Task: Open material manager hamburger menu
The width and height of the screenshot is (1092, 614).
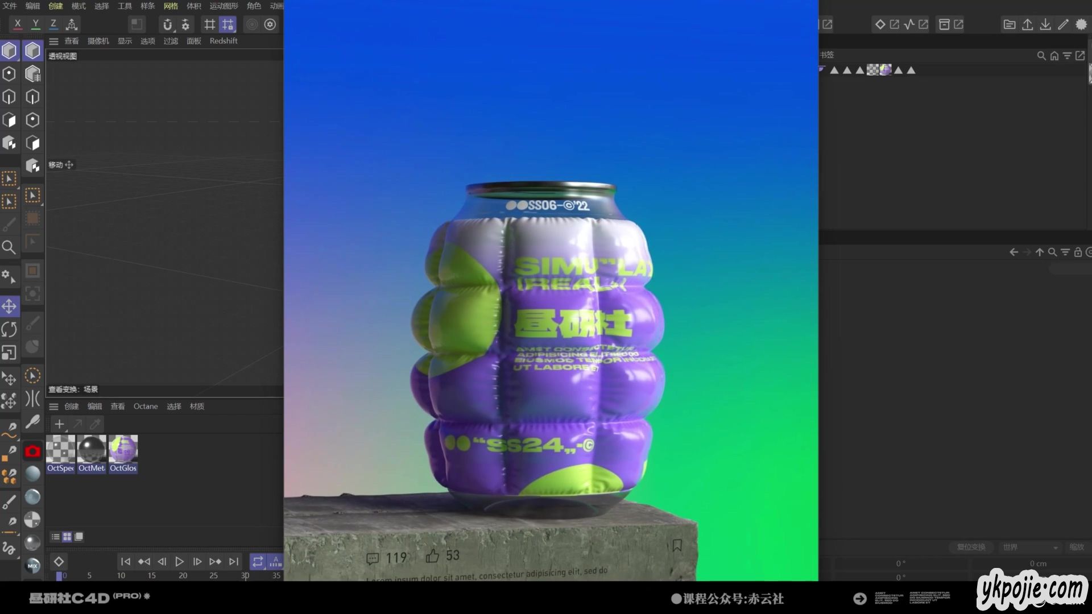Action: pyautogui.click(x=54, y=406)
